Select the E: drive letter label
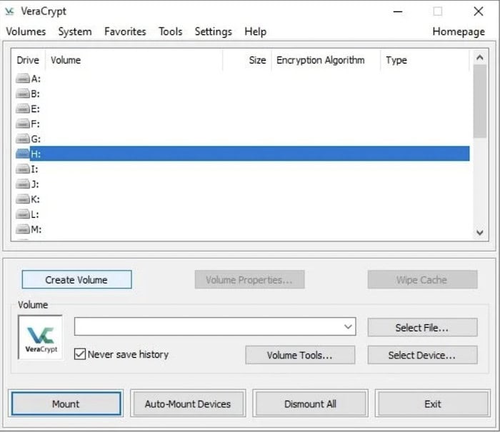500x432 pixels. point(35,109)
